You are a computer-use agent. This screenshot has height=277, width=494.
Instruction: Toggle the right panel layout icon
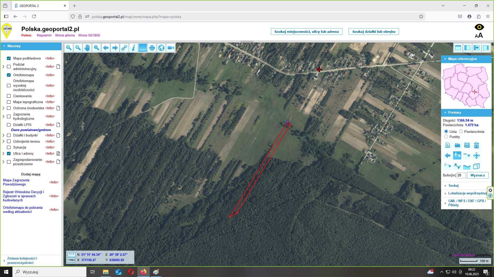pyautogui.click(x=486, y=48)
